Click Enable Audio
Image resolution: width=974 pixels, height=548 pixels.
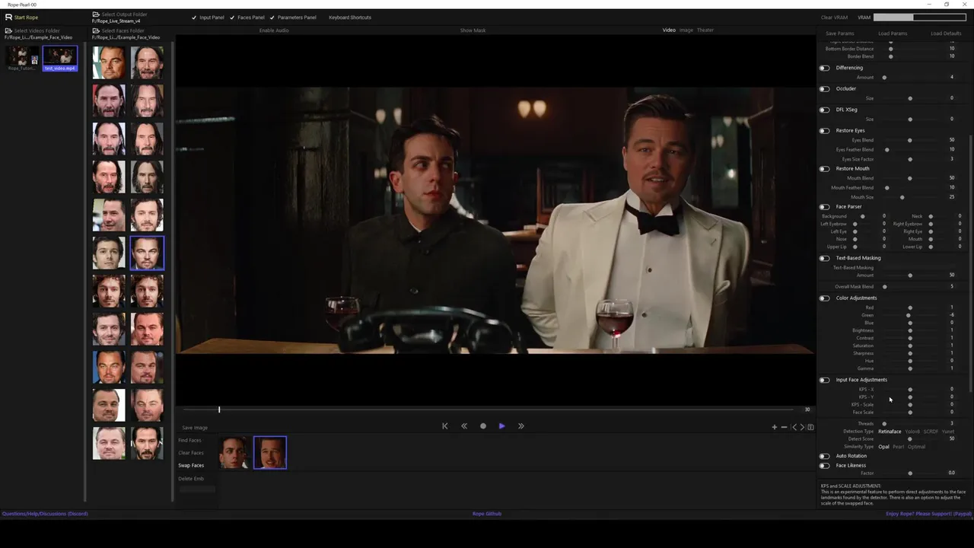point(274,30)
